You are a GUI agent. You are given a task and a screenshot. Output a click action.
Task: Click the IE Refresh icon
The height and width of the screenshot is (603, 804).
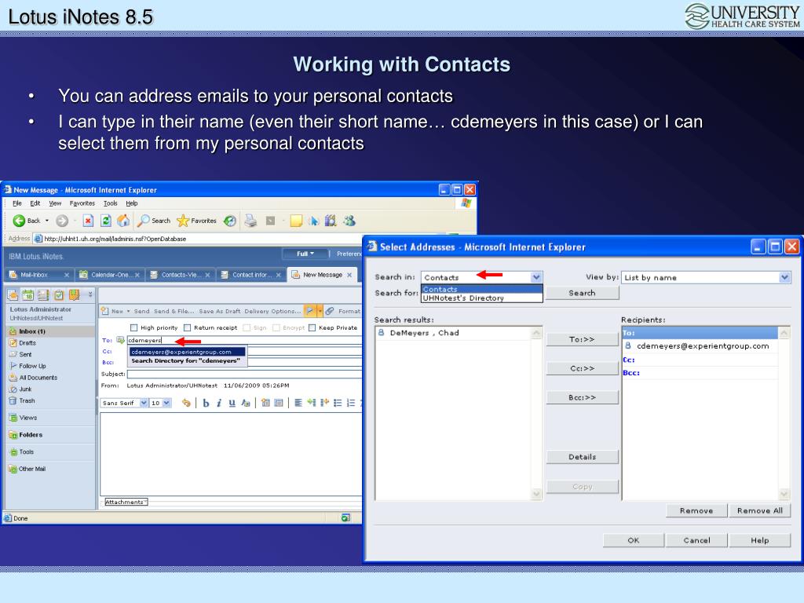106,221
